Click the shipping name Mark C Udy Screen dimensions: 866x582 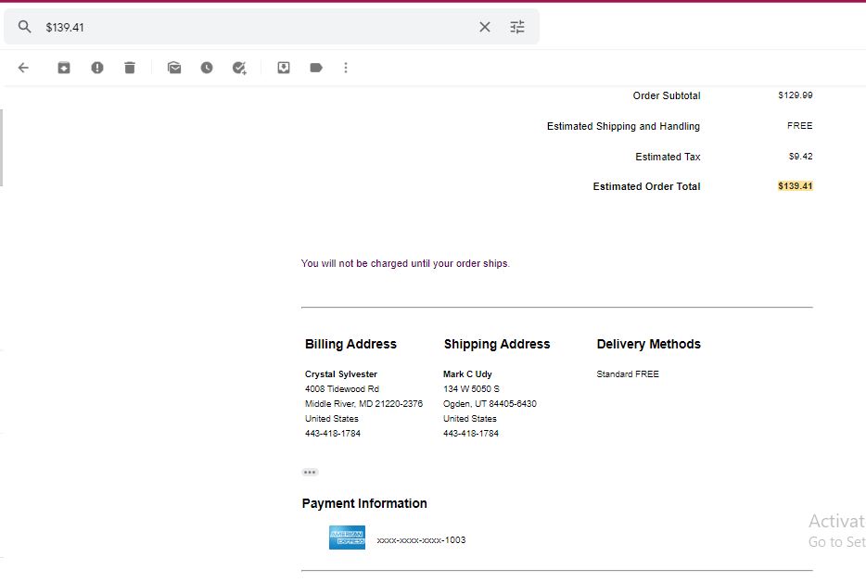[467, 374]
